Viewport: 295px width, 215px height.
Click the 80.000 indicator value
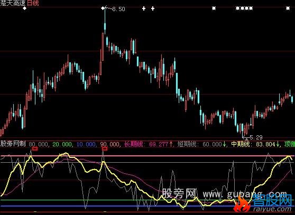(x=39, y=144)
